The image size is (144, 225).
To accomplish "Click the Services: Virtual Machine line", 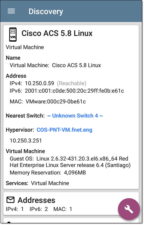I will 38,183.
